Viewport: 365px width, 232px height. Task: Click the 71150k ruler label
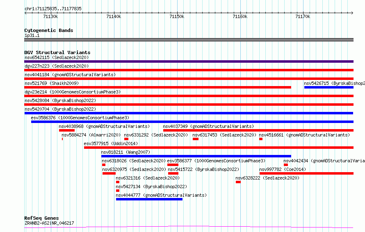(x=177, y=16)
